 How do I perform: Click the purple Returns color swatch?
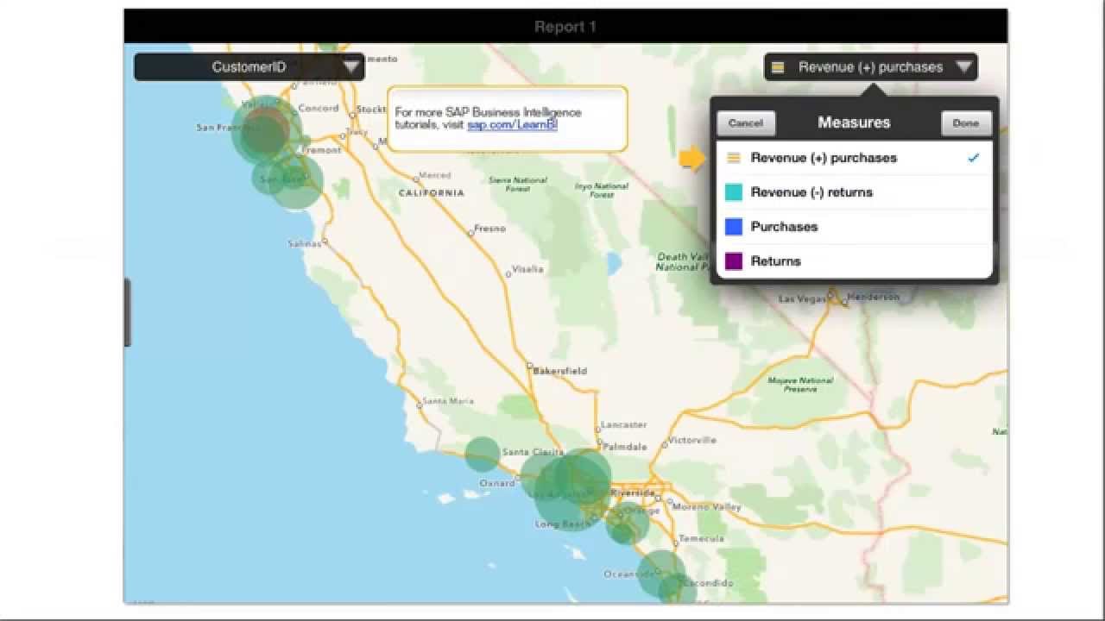pyautogui.click(x=734, y=261)
